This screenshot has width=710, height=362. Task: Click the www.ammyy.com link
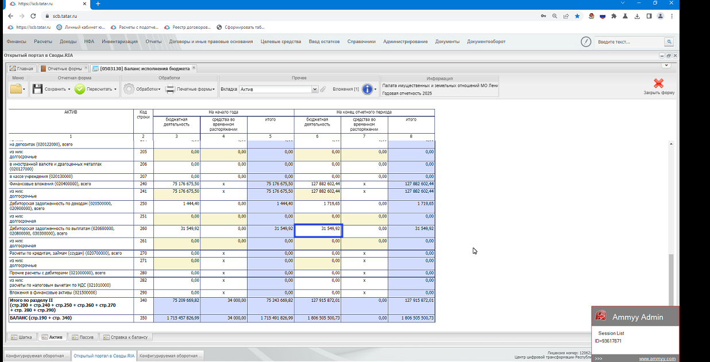[x=657, y=359]
